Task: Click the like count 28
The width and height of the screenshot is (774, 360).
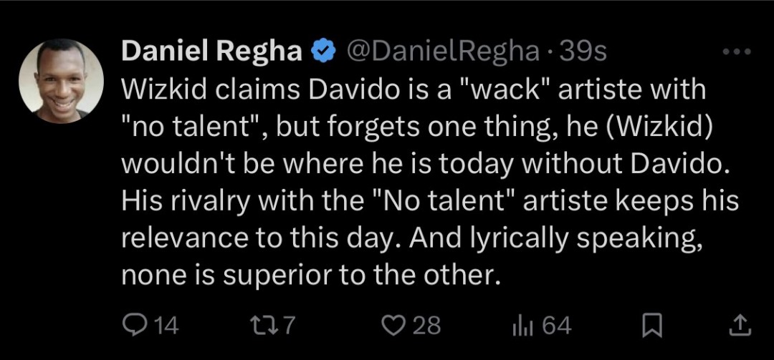Action: pyautogui.click(x=426, y=326)
